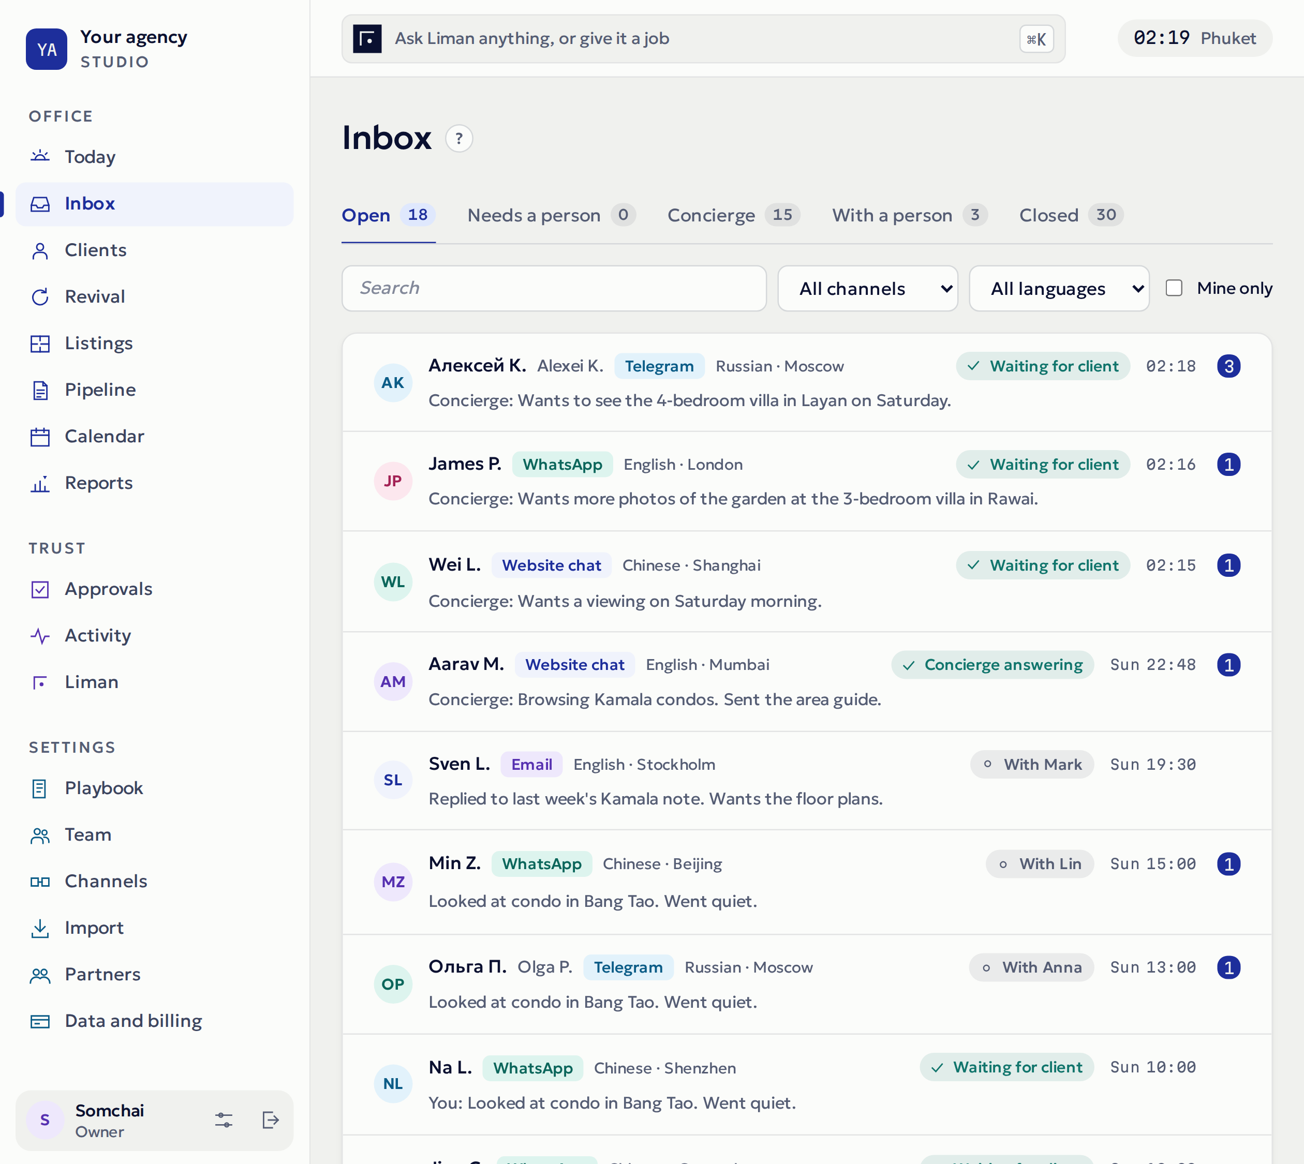Switch to the Closed tab
This screenshot has height=1164, width=1304.
coord(1071,216)
